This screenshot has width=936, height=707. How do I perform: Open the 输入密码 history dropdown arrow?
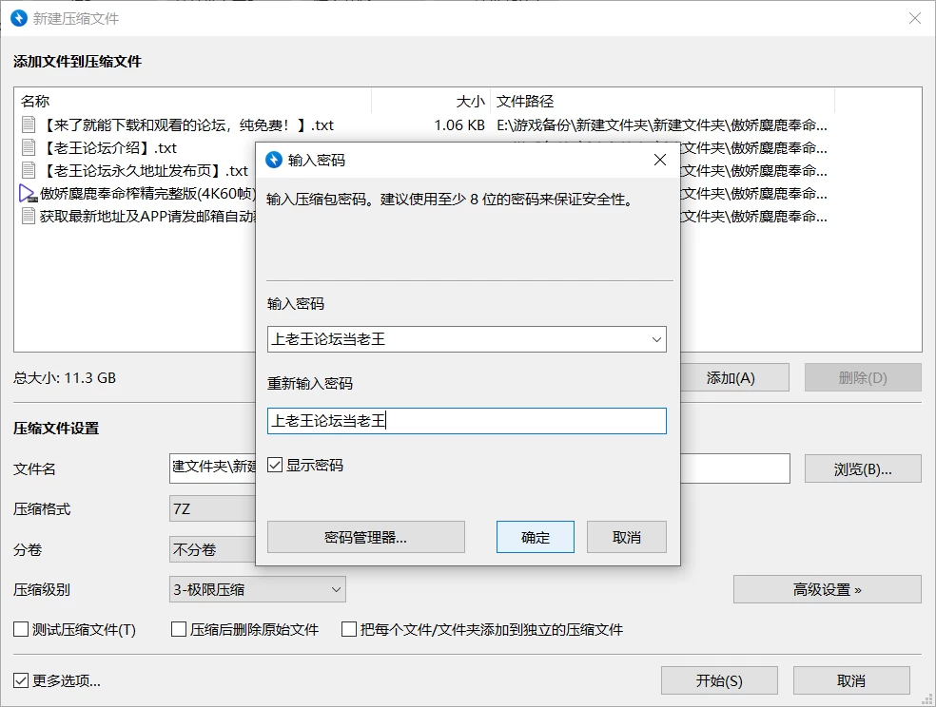coord(656,339)
